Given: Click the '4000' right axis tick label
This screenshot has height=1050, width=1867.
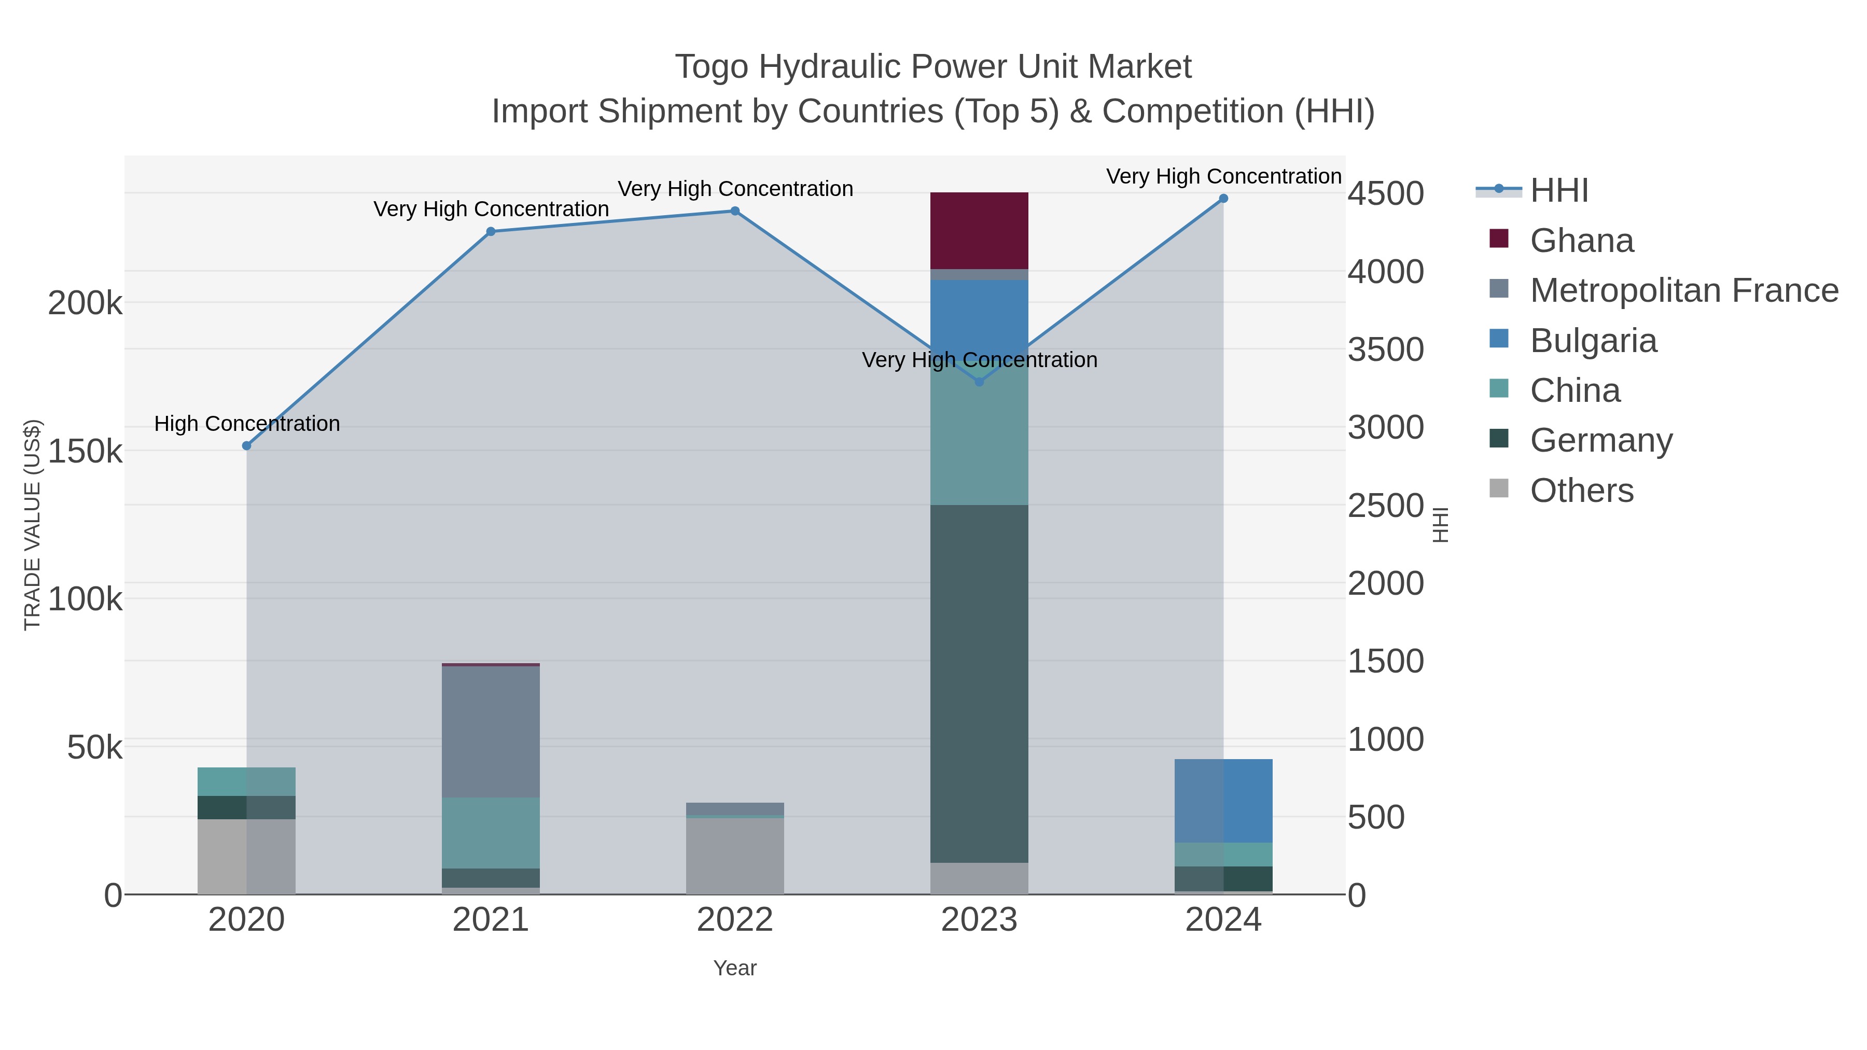Looking at the screenshot, I should pos(1386,272).
